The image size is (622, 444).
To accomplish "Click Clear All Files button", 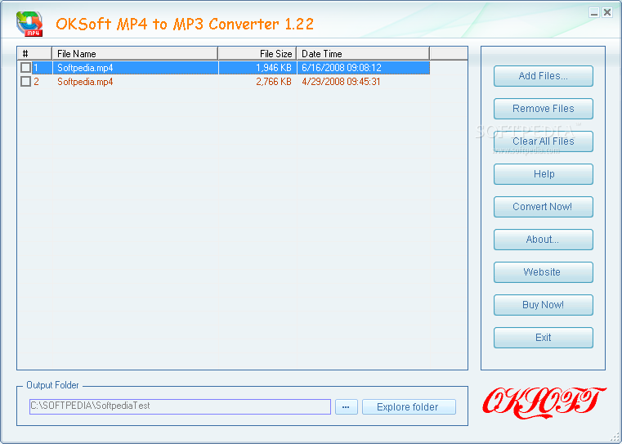I will (x=543, y=141).
